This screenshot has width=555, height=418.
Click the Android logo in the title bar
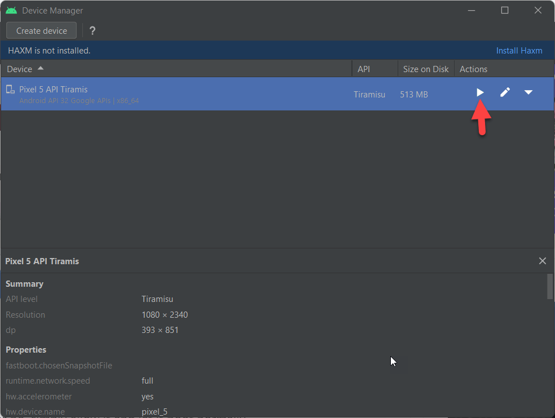(x=11, y=10)
